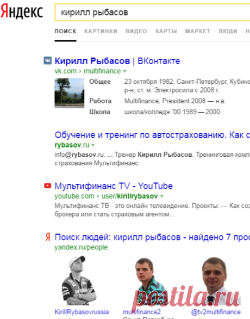Open Поиск людей: кирилл рыбасов result title
The width and height of the screenshot is (250, 319).
point(152,237)
